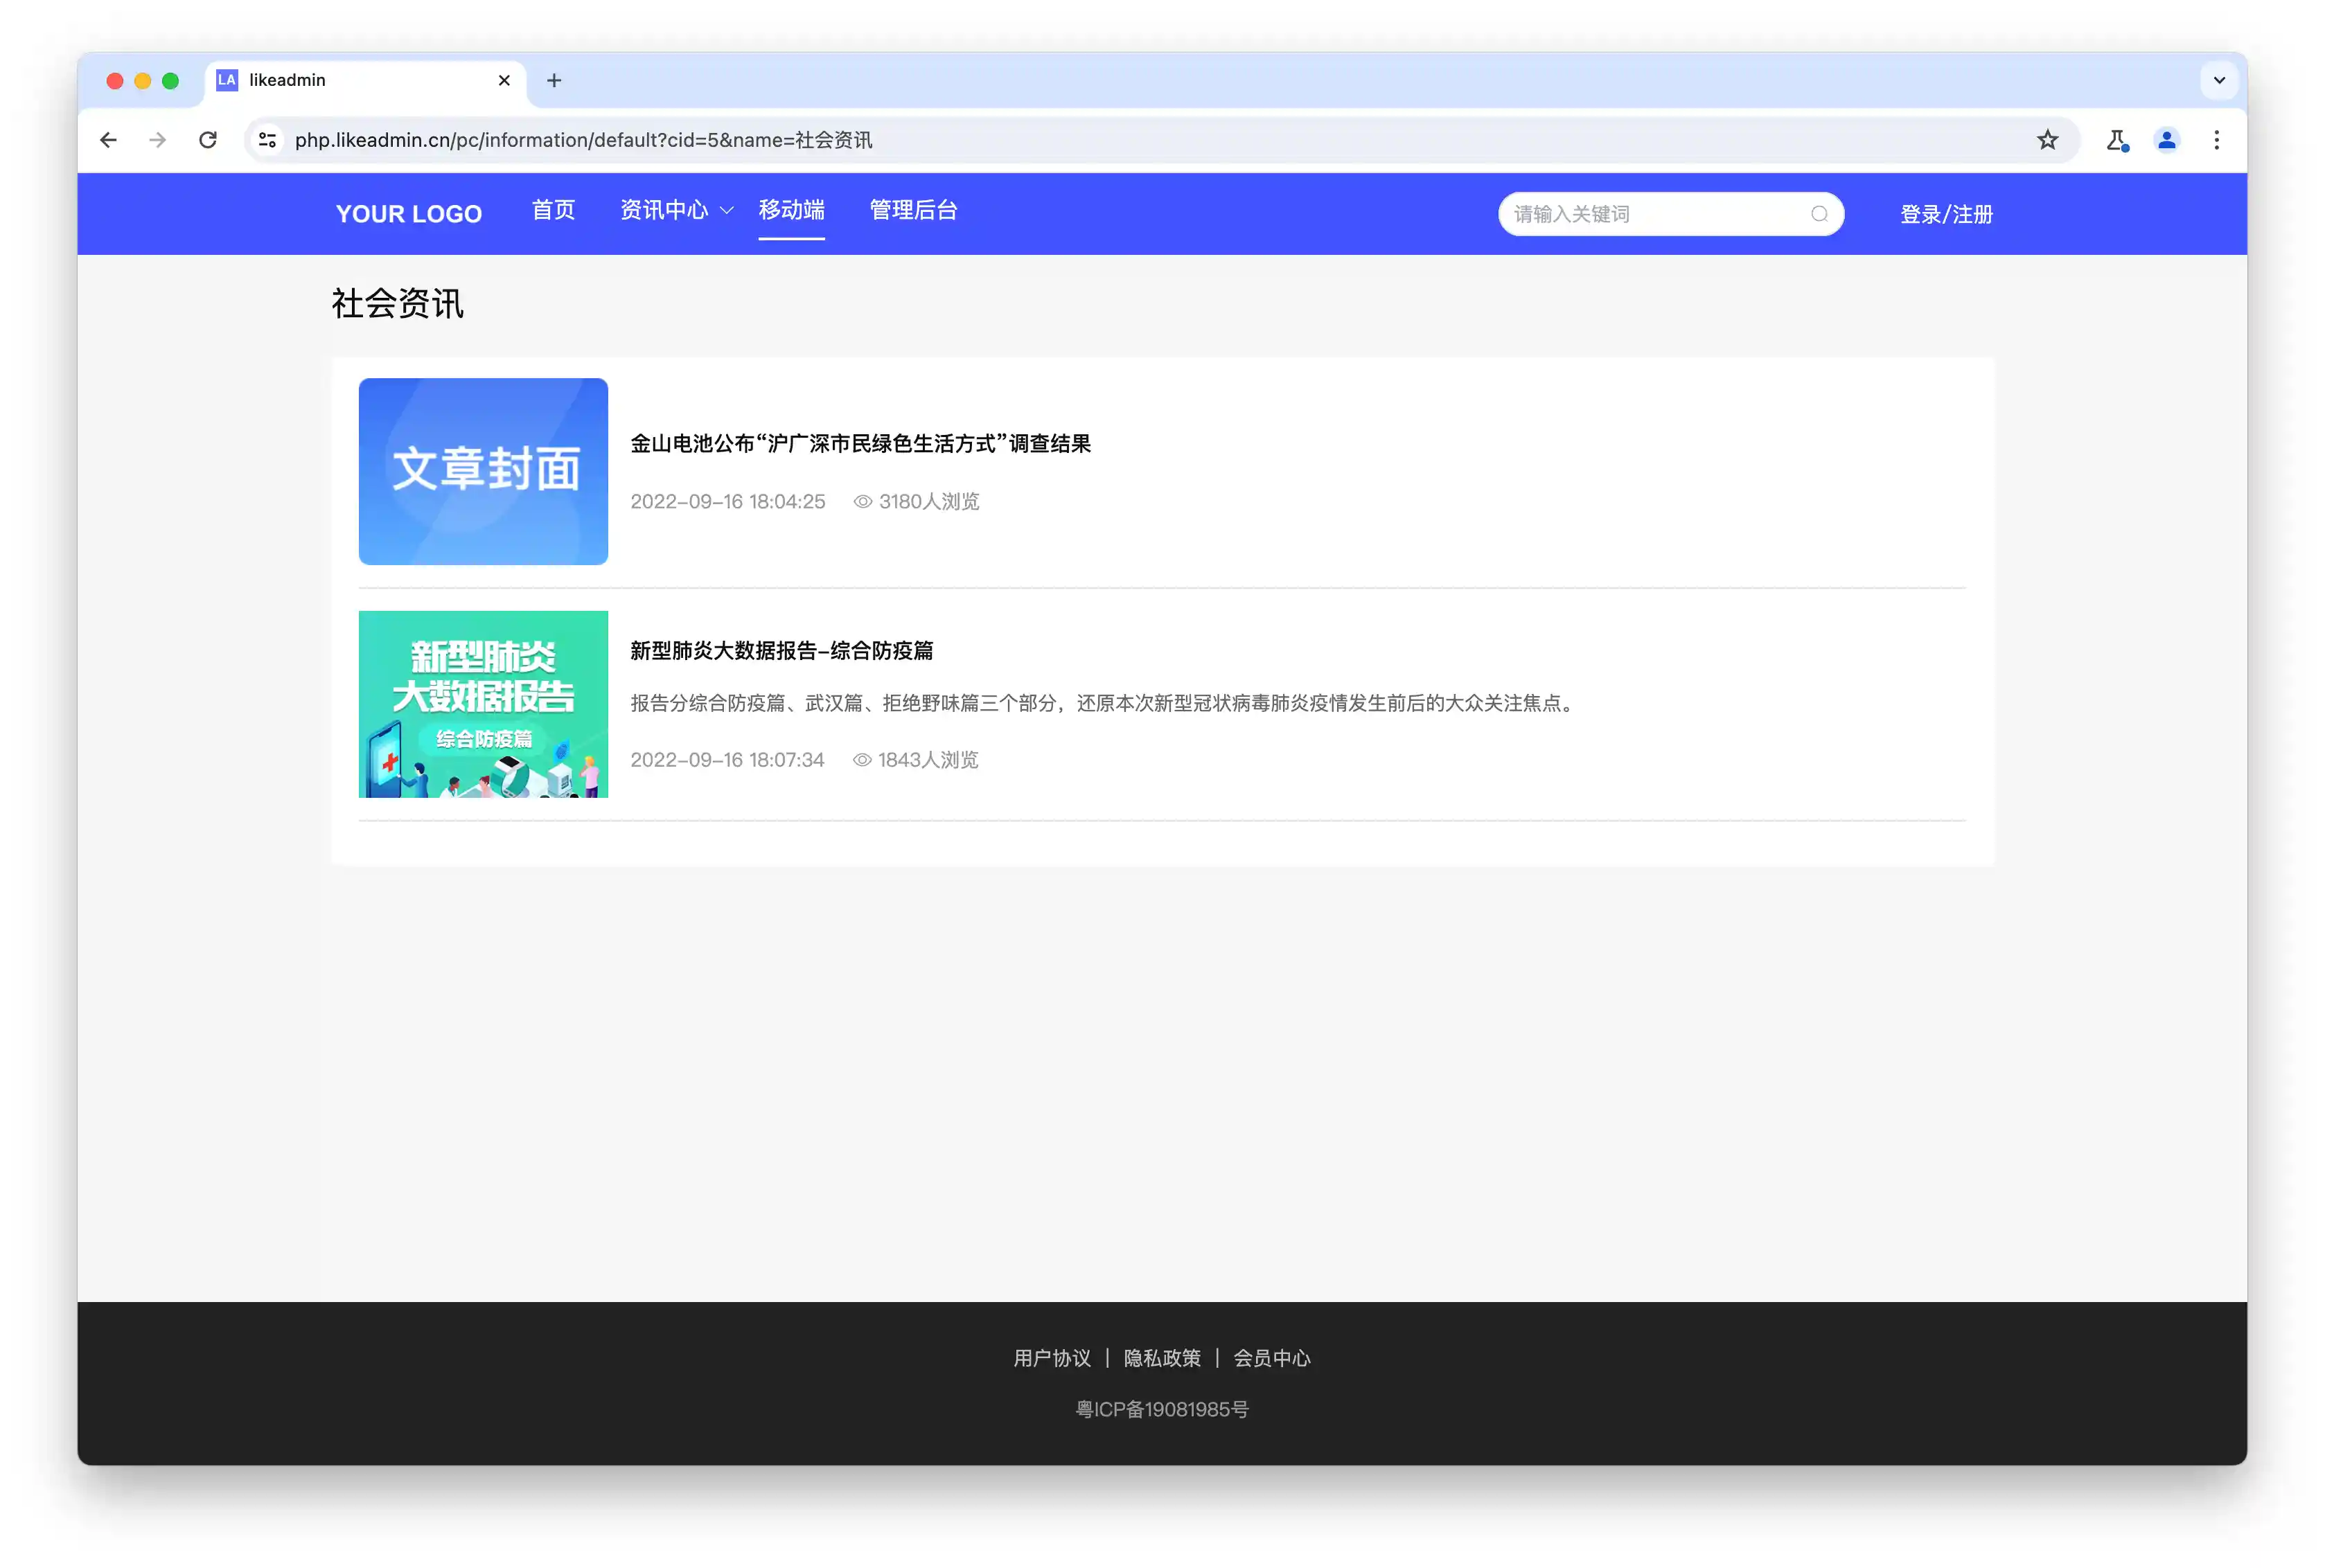Open a new browser tab
This screenshot has width=2325, height=1568.
pyautogui.click(x=554, y=80)
